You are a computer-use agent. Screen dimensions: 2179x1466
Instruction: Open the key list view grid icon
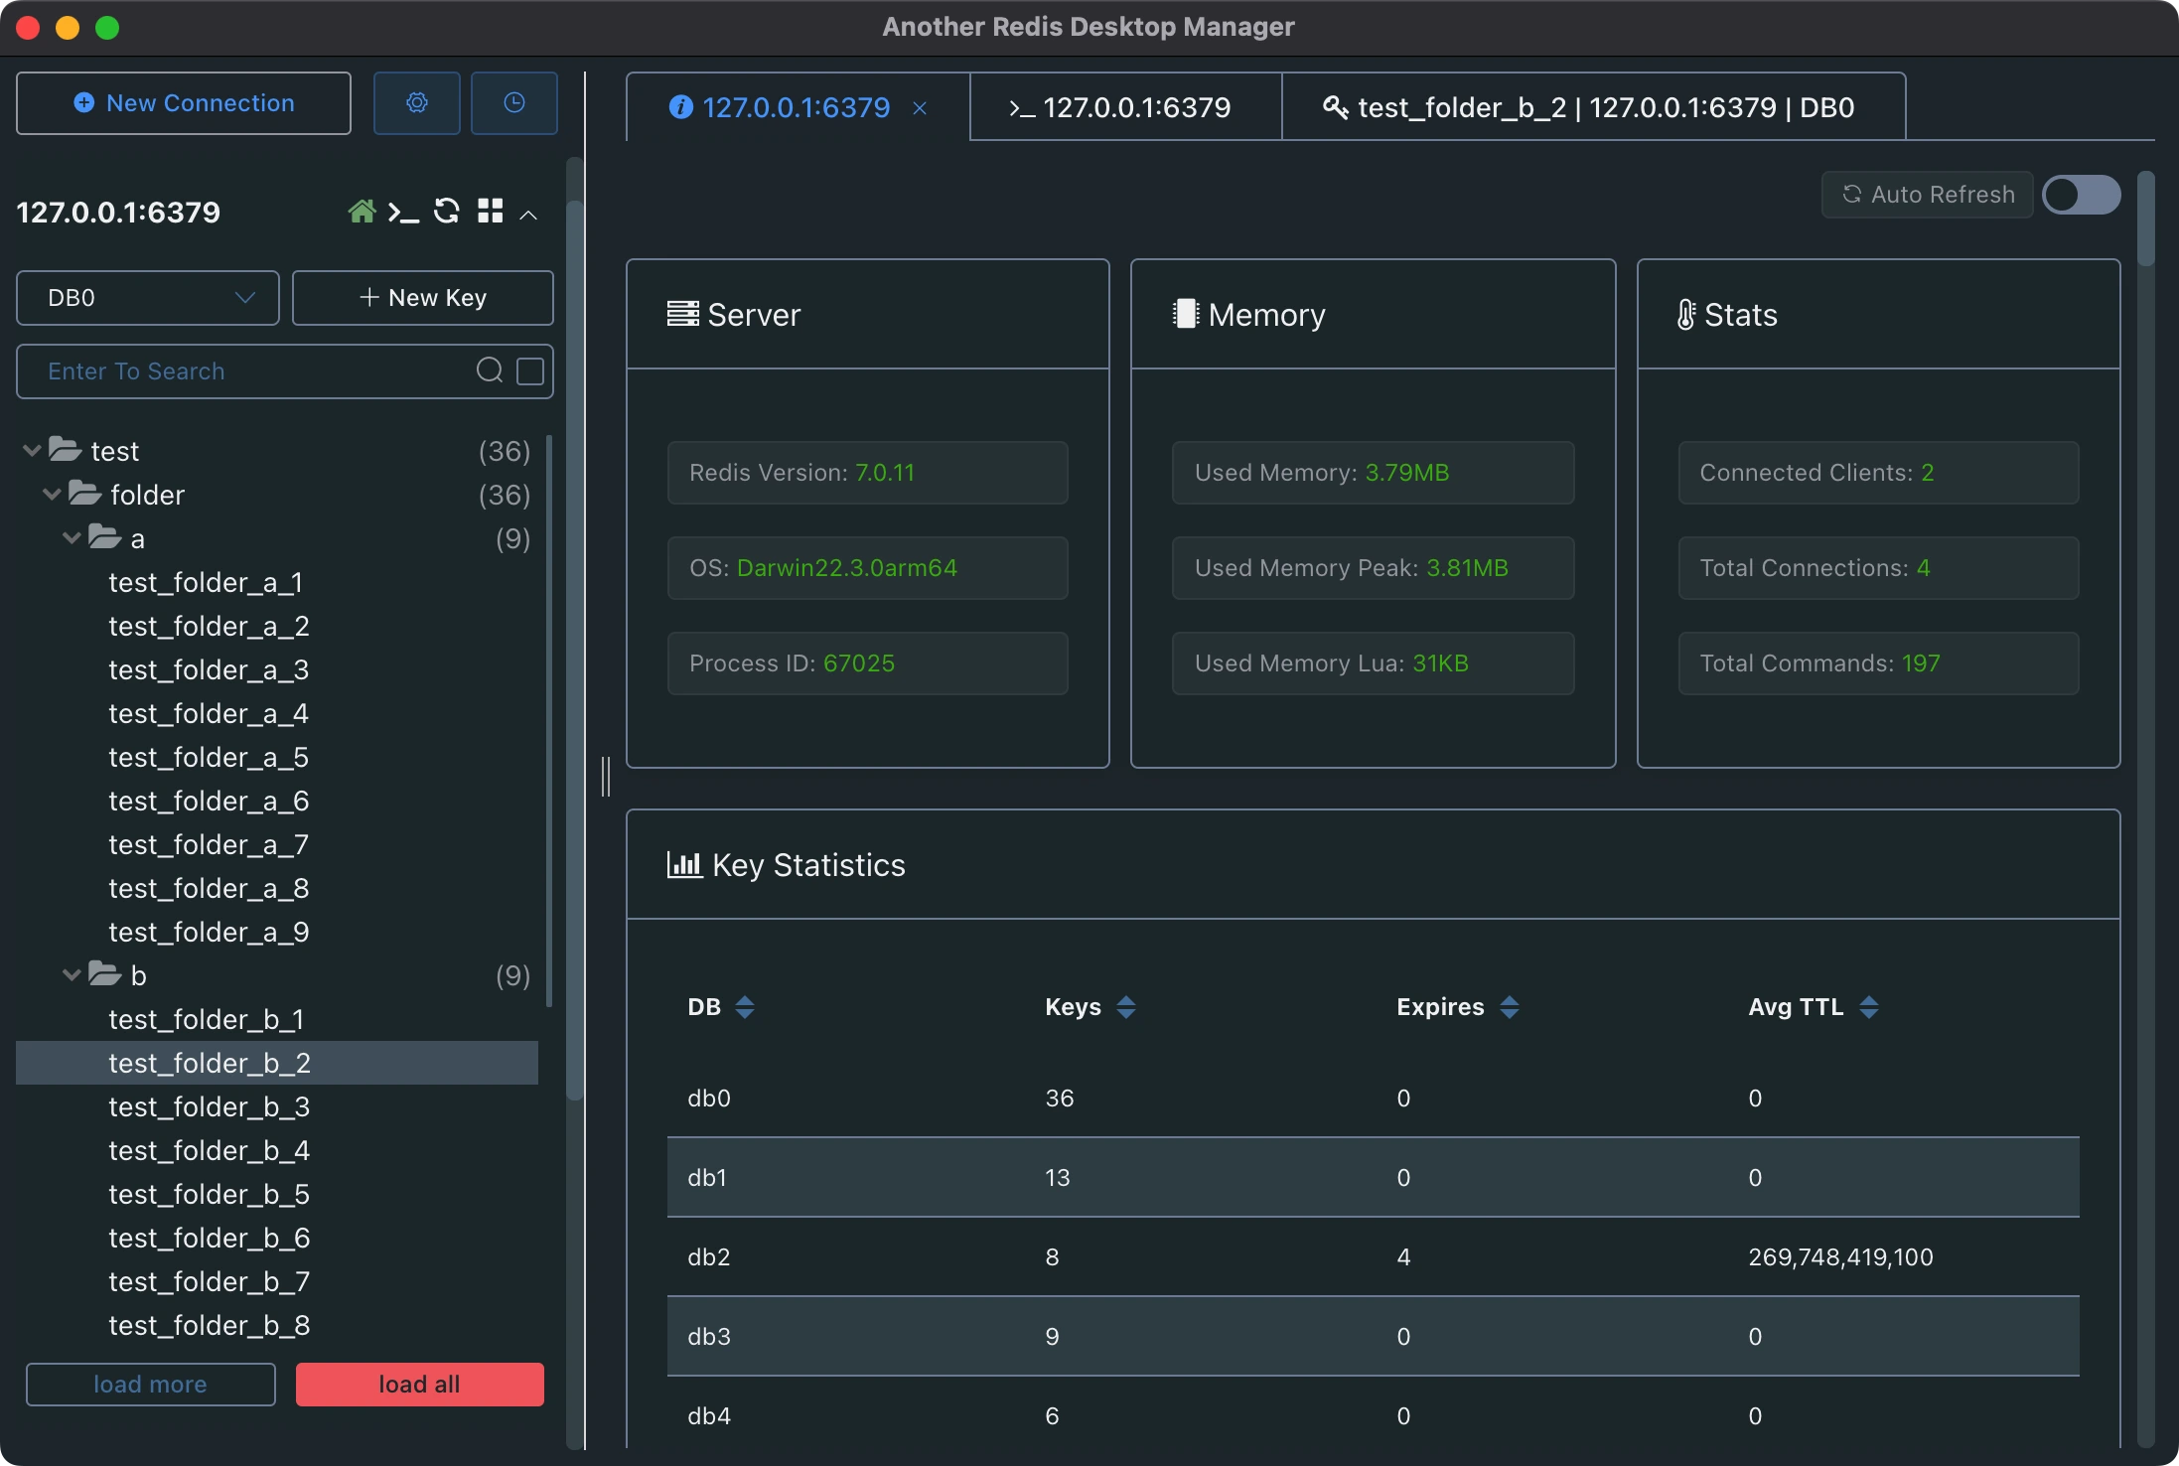[x=490, y=212]
